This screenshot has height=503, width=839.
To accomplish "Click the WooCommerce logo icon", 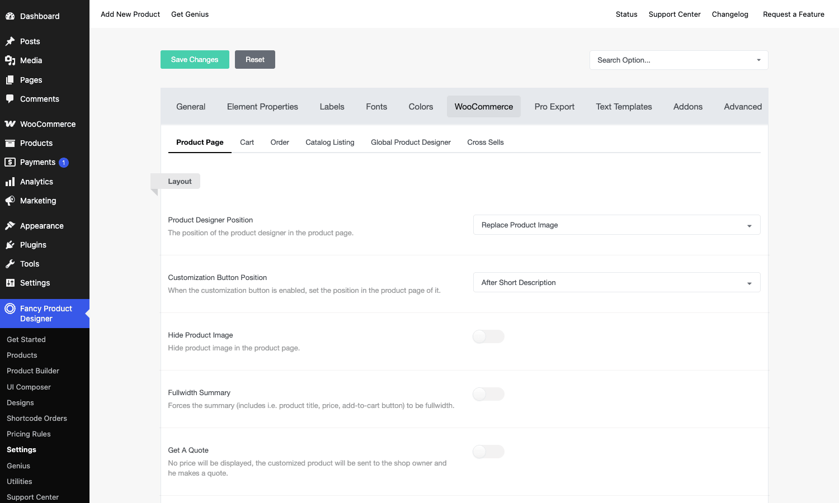I will click(10, 124).
